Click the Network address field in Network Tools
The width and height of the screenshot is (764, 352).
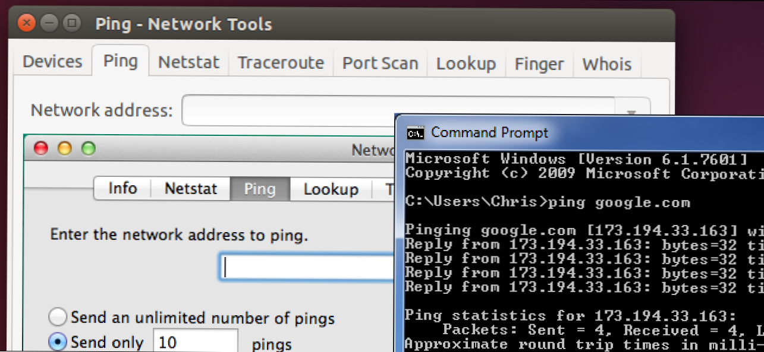coord(398,110)
